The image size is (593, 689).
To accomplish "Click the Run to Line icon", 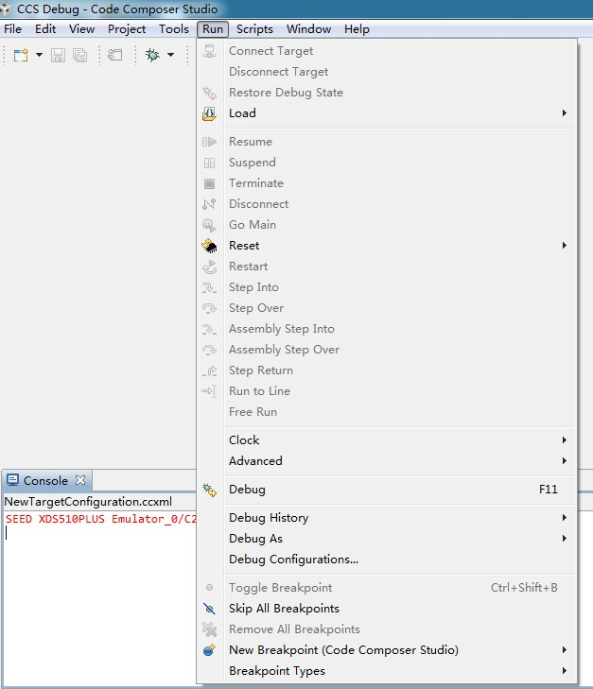I will [209, 391].
